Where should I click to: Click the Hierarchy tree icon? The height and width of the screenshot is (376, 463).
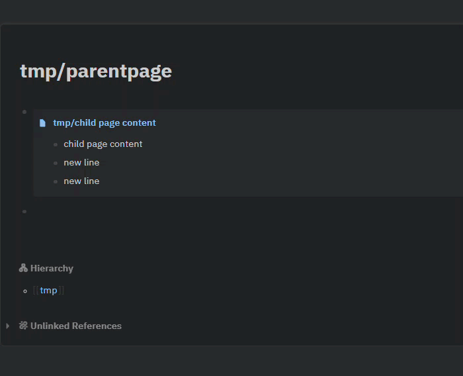pos(23,268)
